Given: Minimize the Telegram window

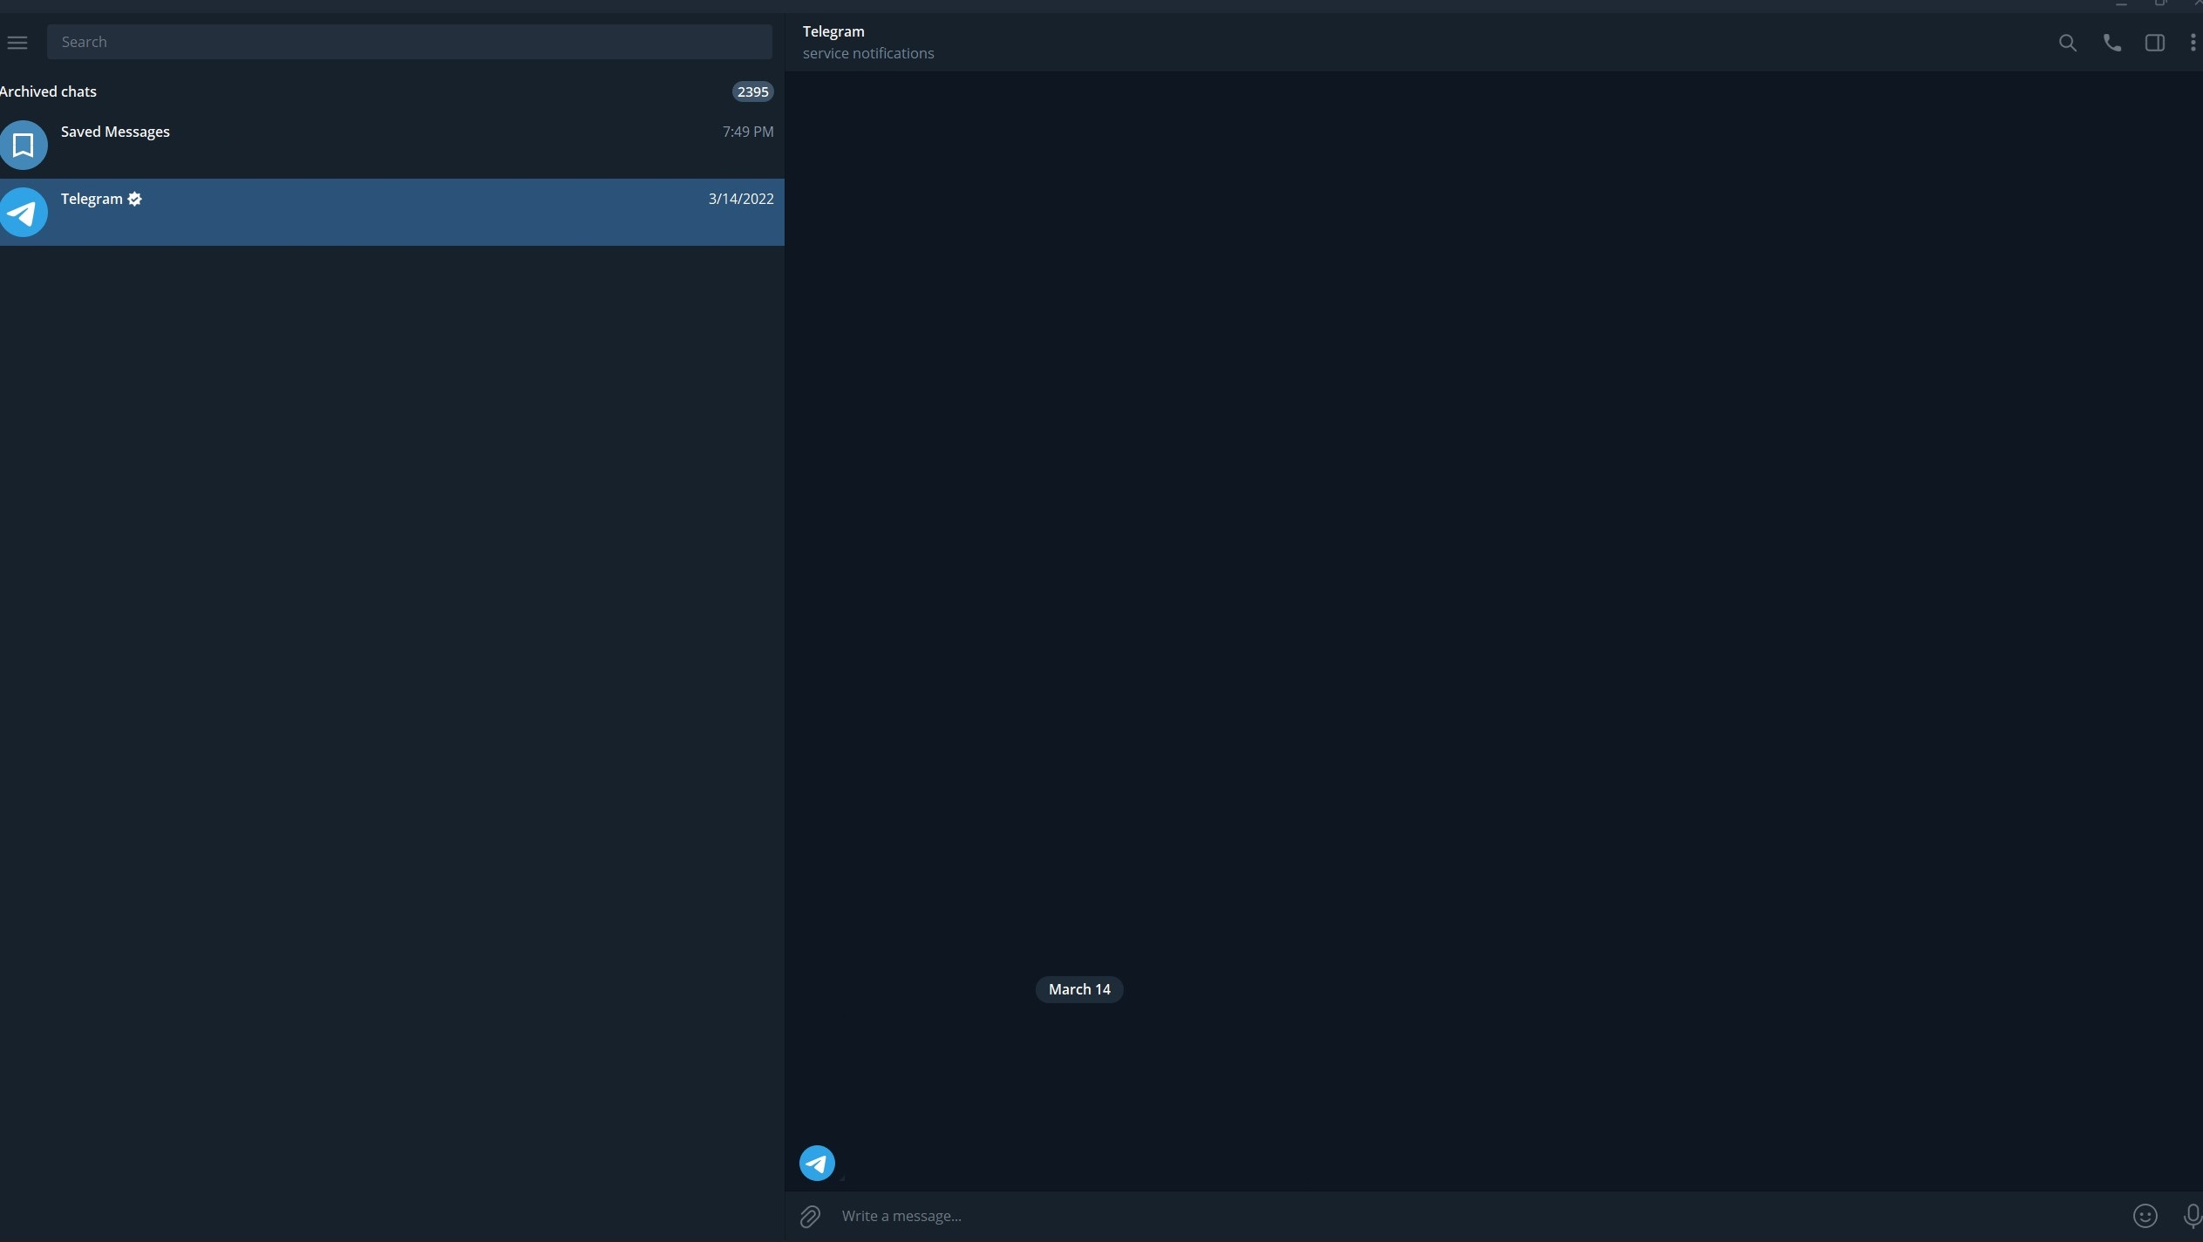Looking at the screenshot, I should point(2121,4).
